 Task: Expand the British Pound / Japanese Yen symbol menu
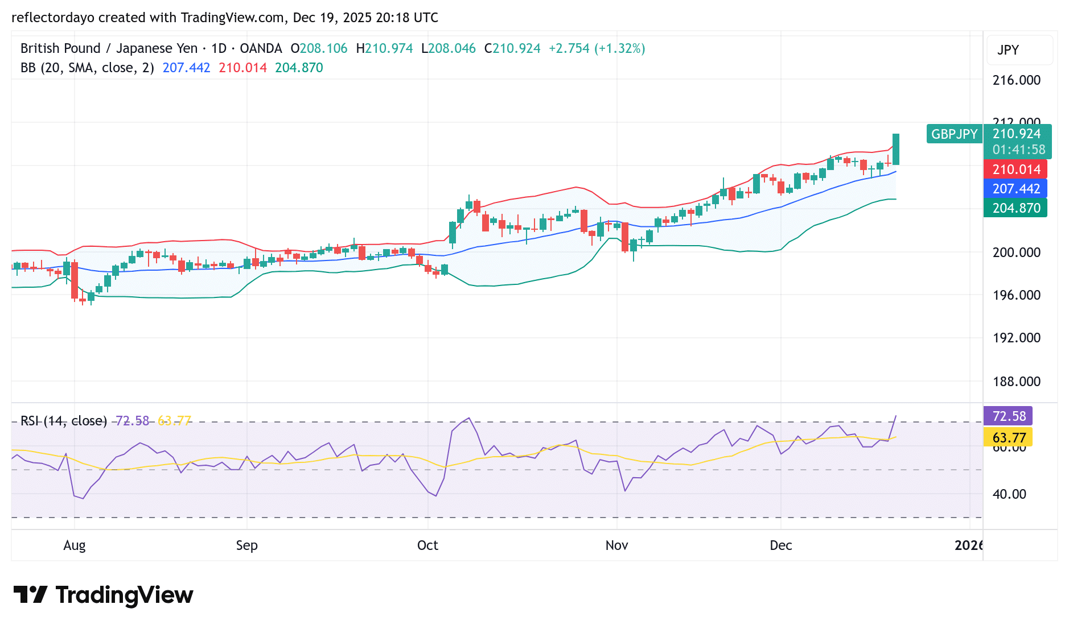pos(107,48)
